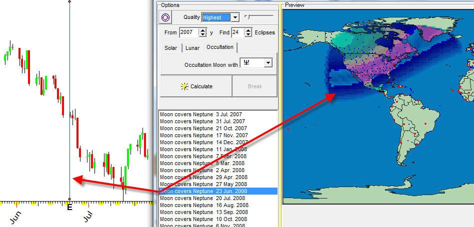Click the From year input field
This screenshot has width=474, height=227.
[188, 32]
